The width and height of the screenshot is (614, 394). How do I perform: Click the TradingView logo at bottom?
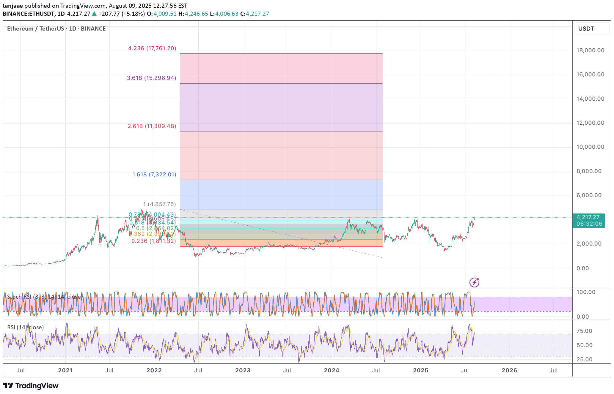[31, 386]
